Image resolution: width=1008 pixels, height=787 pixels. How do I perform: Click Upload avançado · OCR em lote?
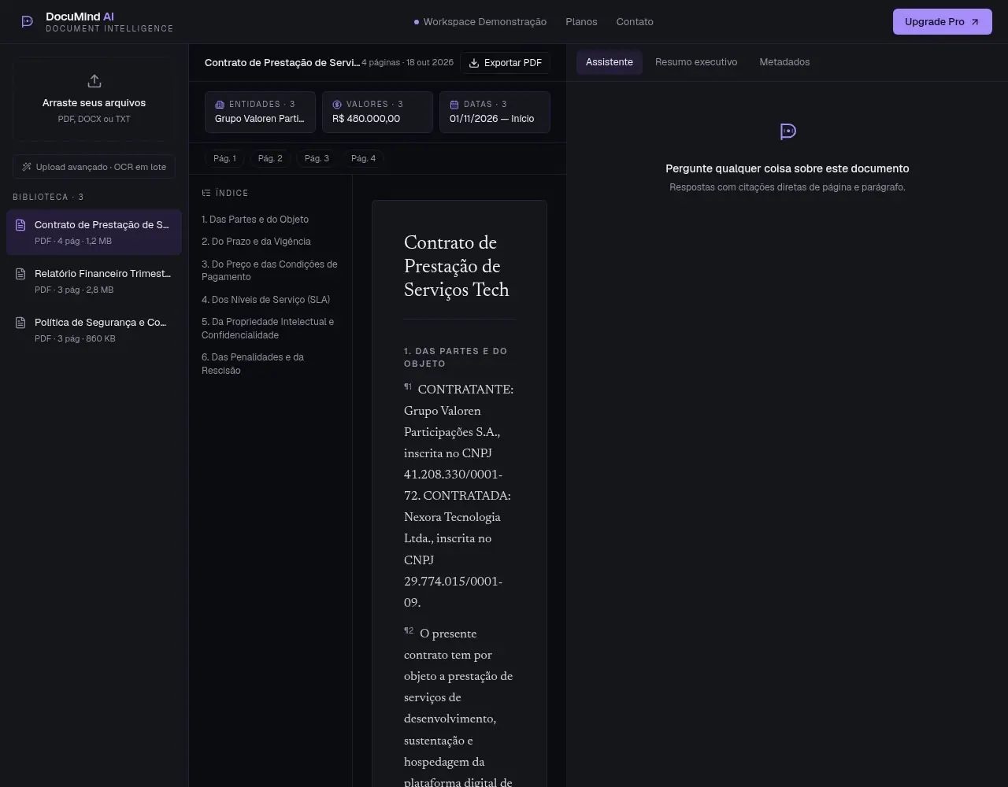pyautogui.click(x=94, y=167)
